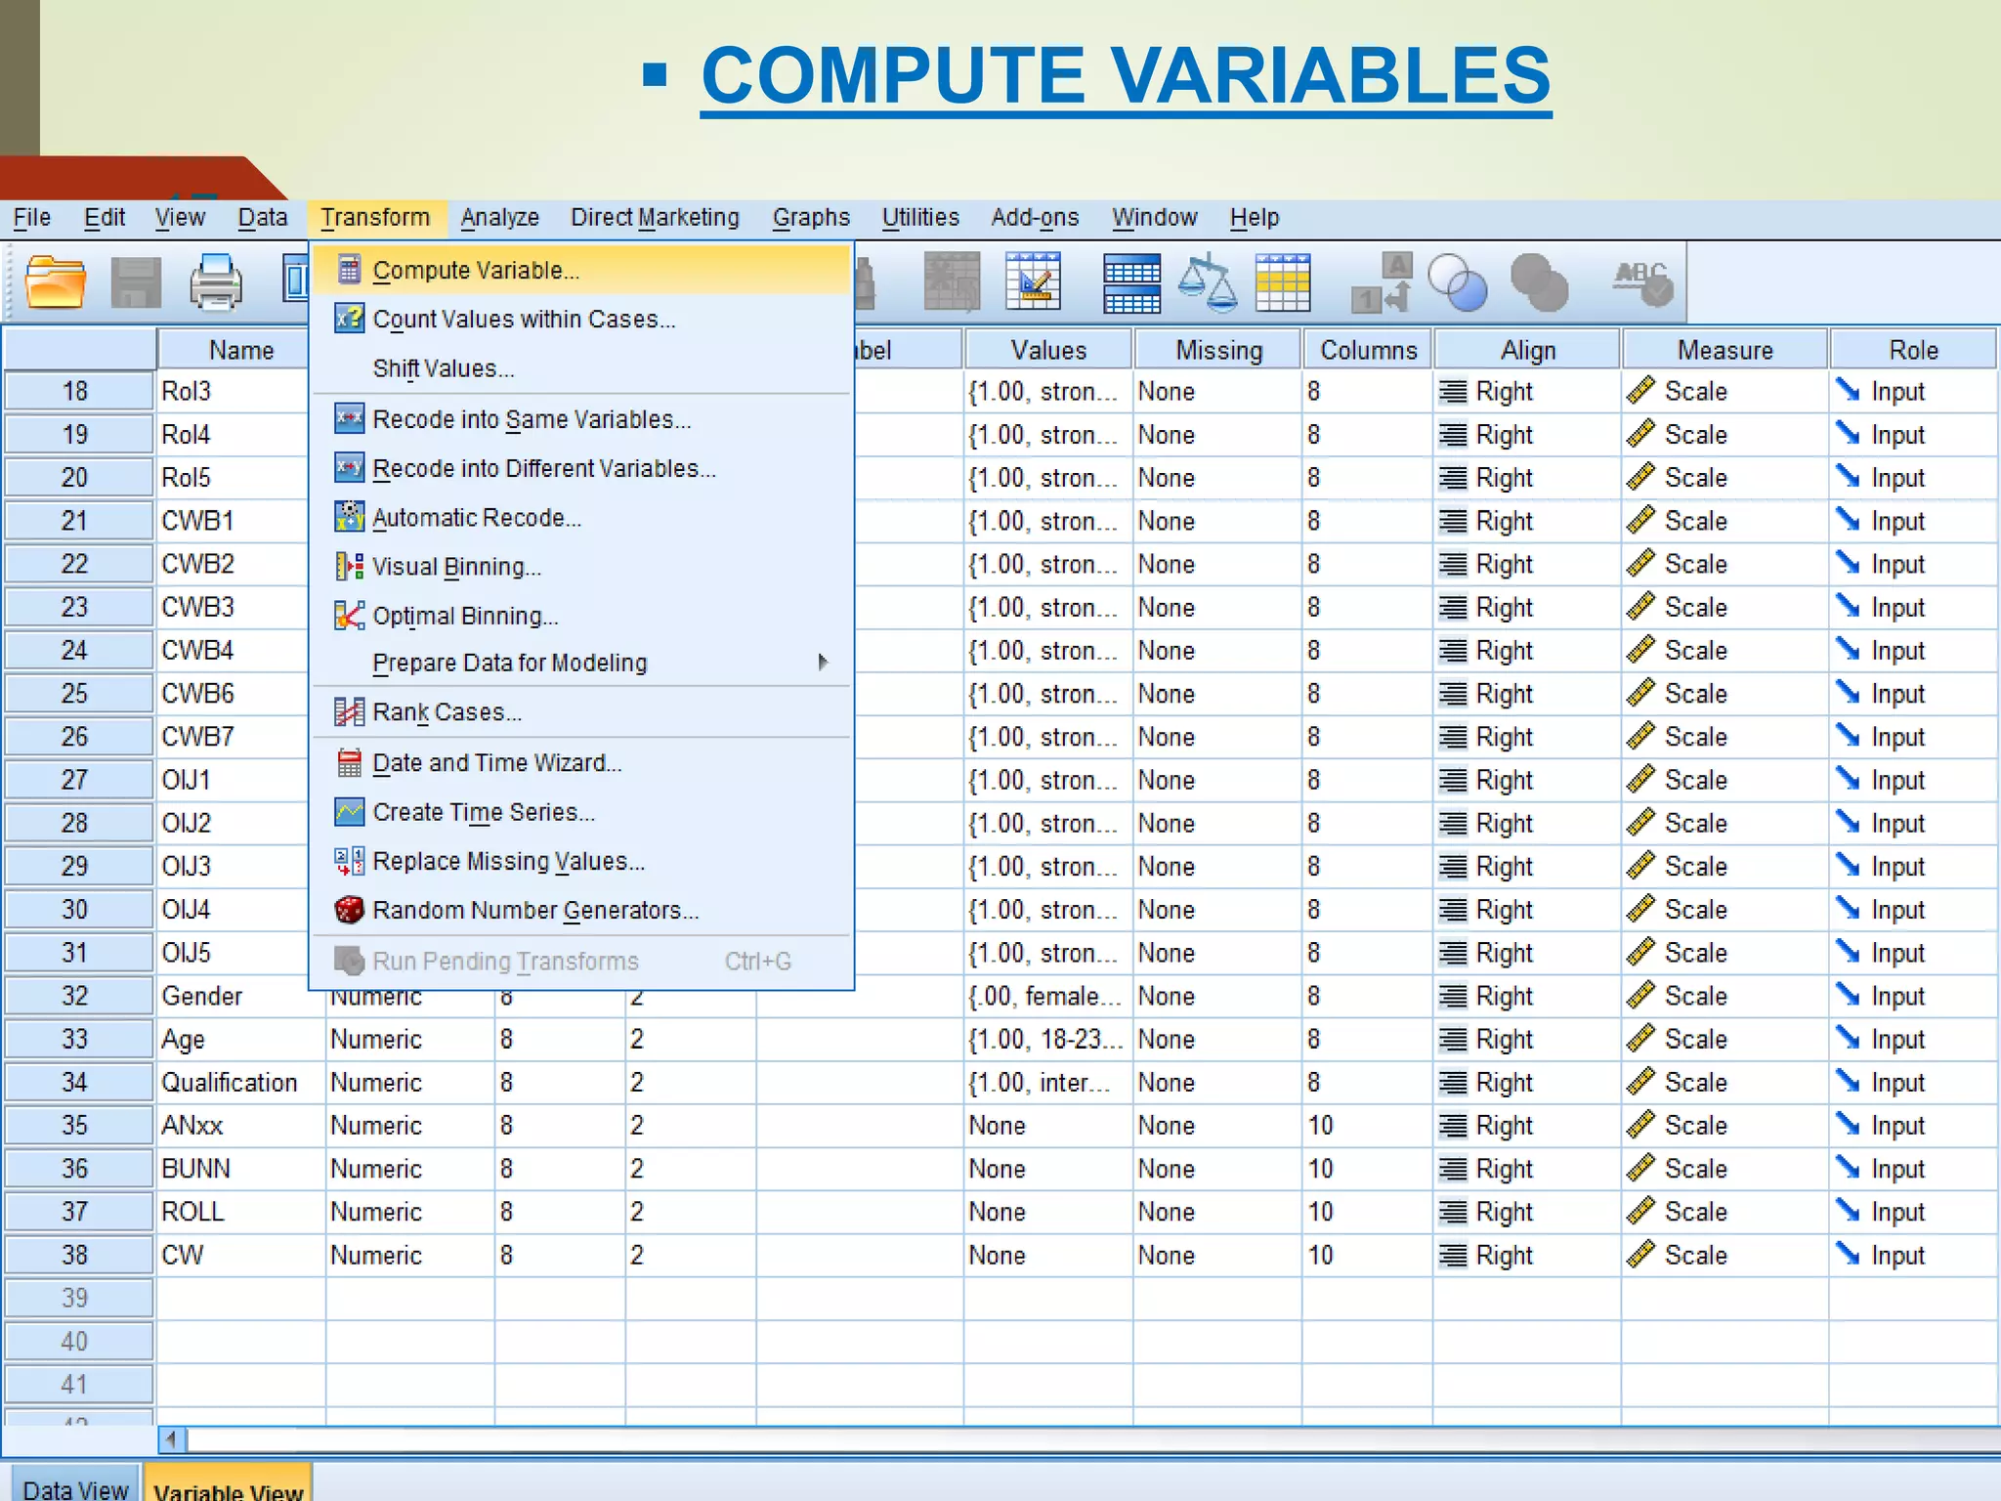Click Align cell for Age row
Screen dimensions: 2001x1501
pyautogui.click(x=1526, y=1039)
